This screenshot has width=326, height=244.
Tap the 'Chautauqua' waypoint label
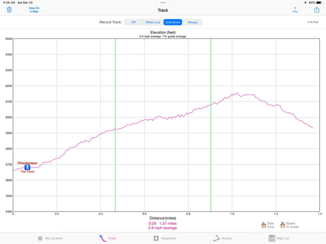27,163
